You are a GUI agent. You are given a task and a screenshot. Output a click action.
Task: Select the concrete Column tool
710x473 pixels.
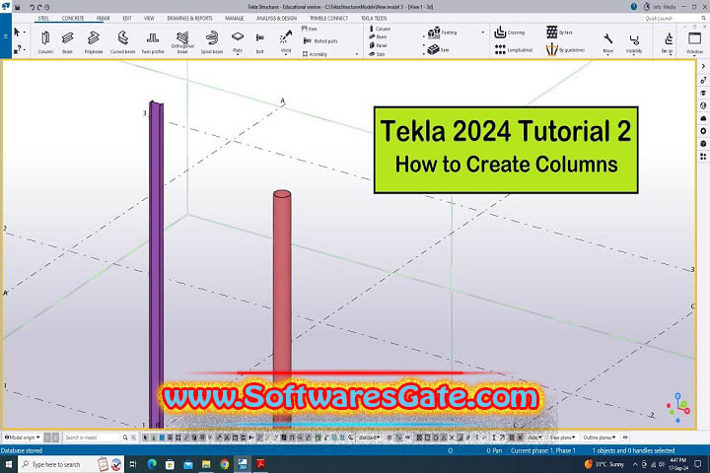380,29
